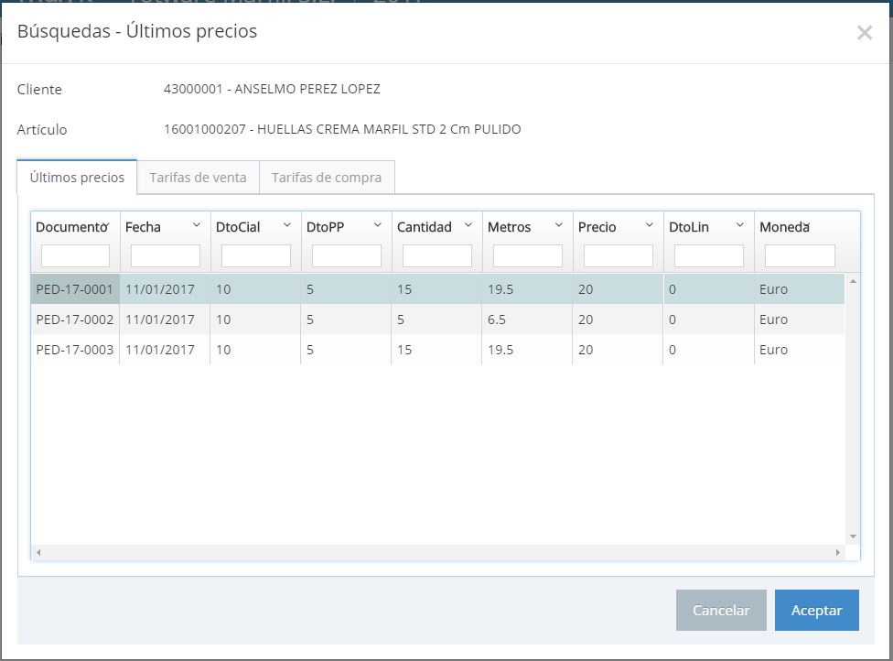Focus the Moneda filter input
893x661 pixels.
800,255
